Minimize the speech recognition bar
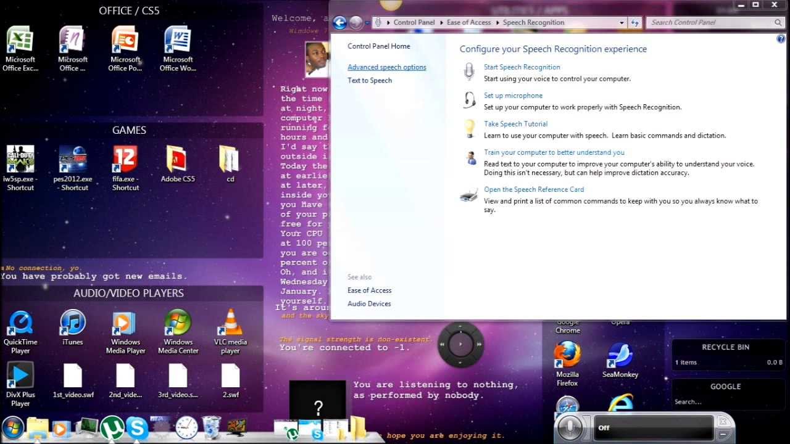 [x=723, y=434]
